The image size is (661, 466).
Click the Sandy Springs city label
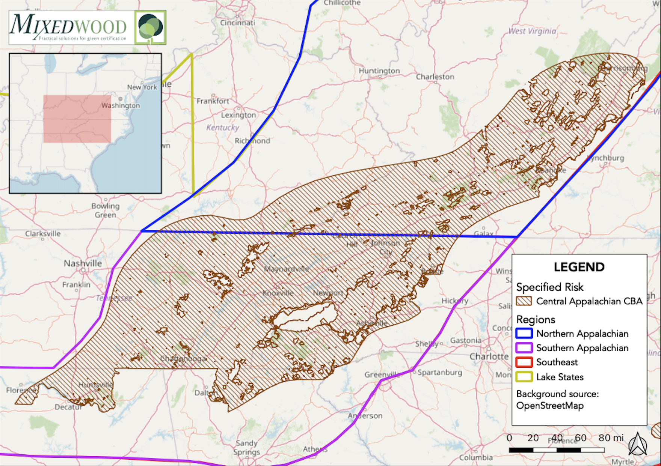click(246, 448)
